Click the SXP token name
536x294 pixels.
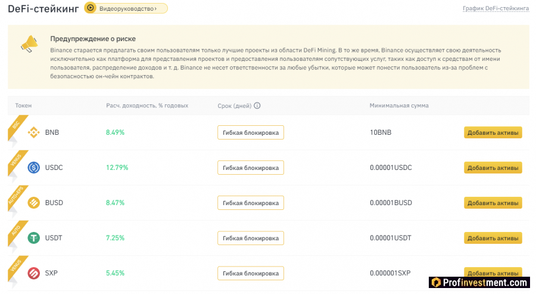click(x=51, y=273)
